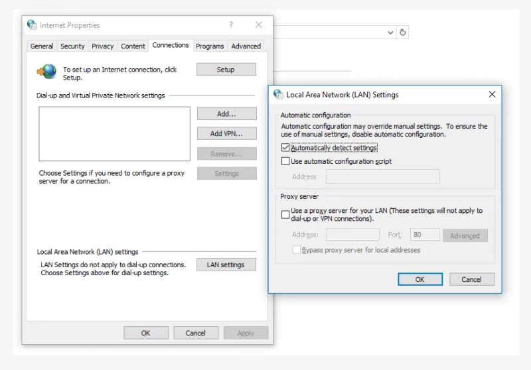This screenshot has height=370, width=531.
Task: Open the Privacy tab
Action: (103, 46)
